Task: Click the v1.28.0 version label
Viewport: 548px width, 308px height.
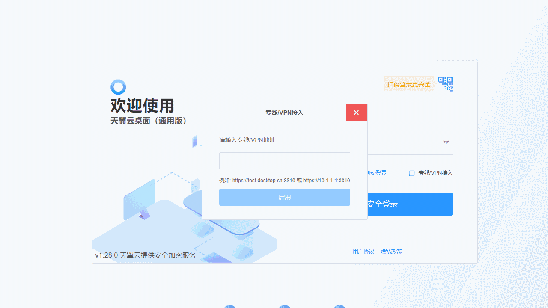Action: point(106,255)
